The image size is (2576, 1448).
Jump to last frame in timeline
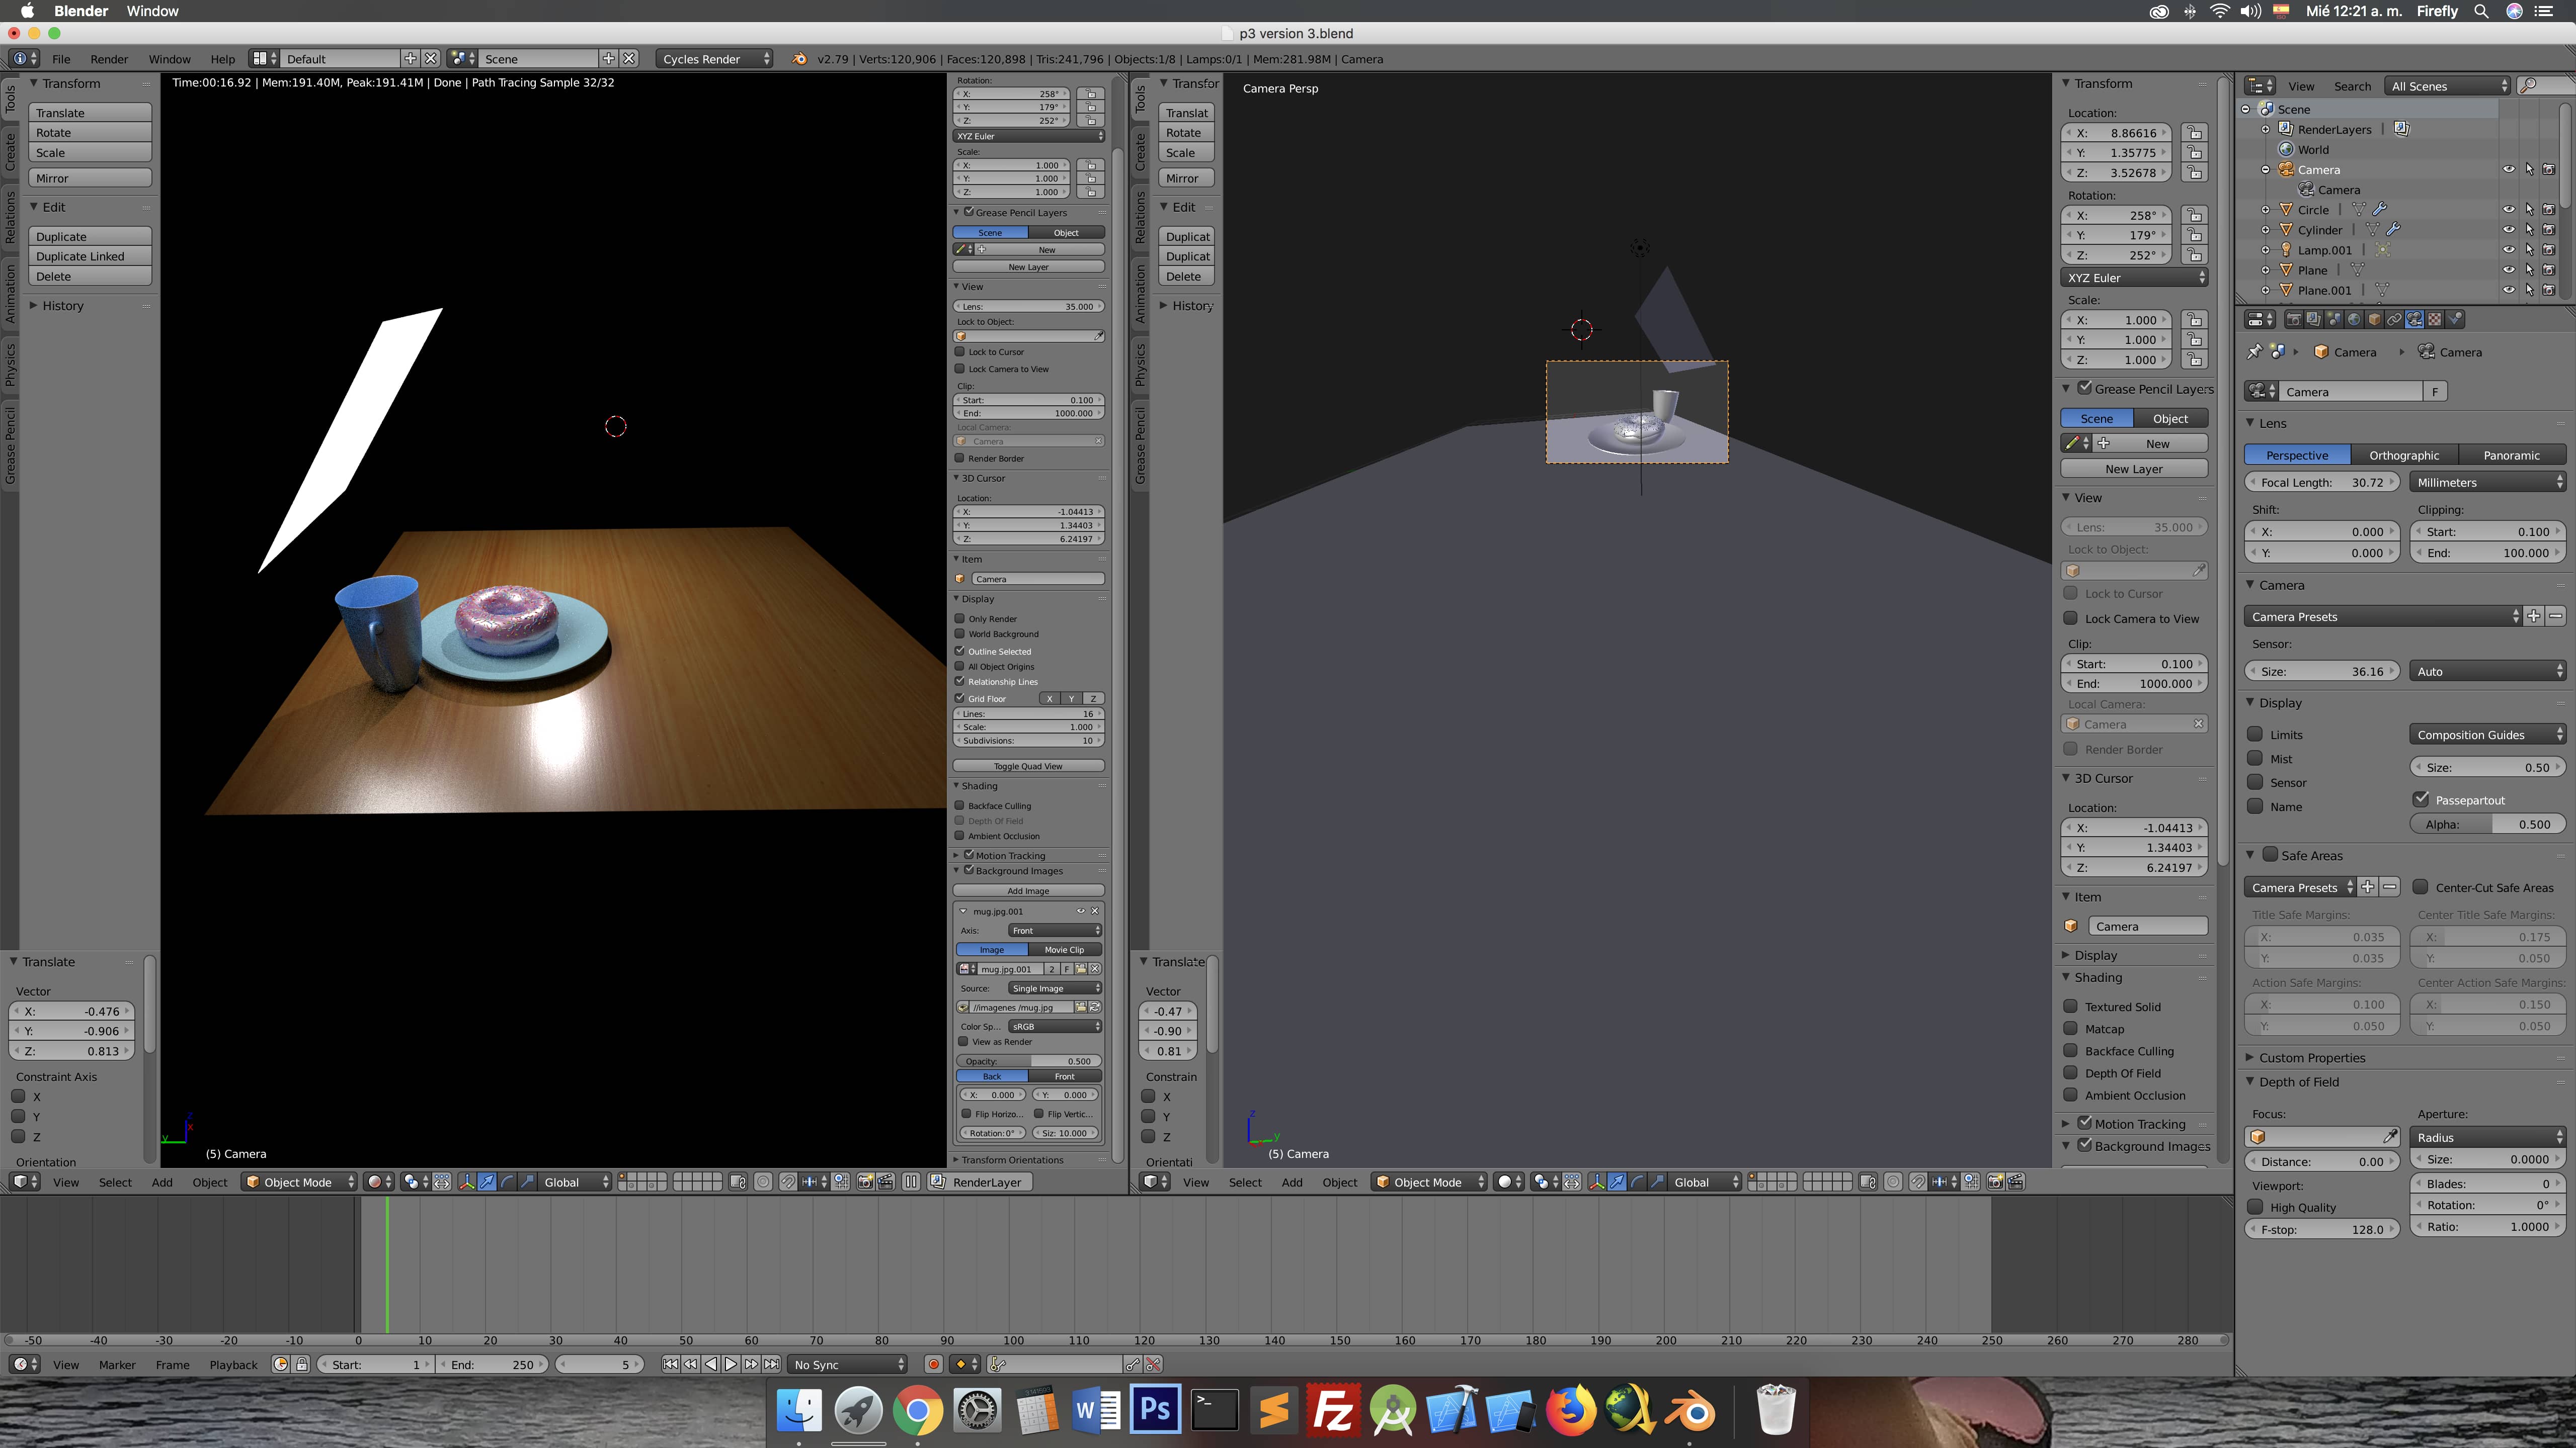[x=771, y=1364]
